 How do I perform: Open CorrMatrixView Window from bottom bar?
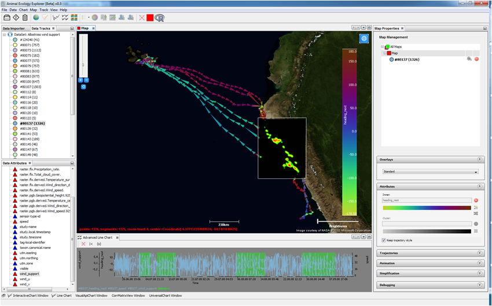[x=128, y=296]
